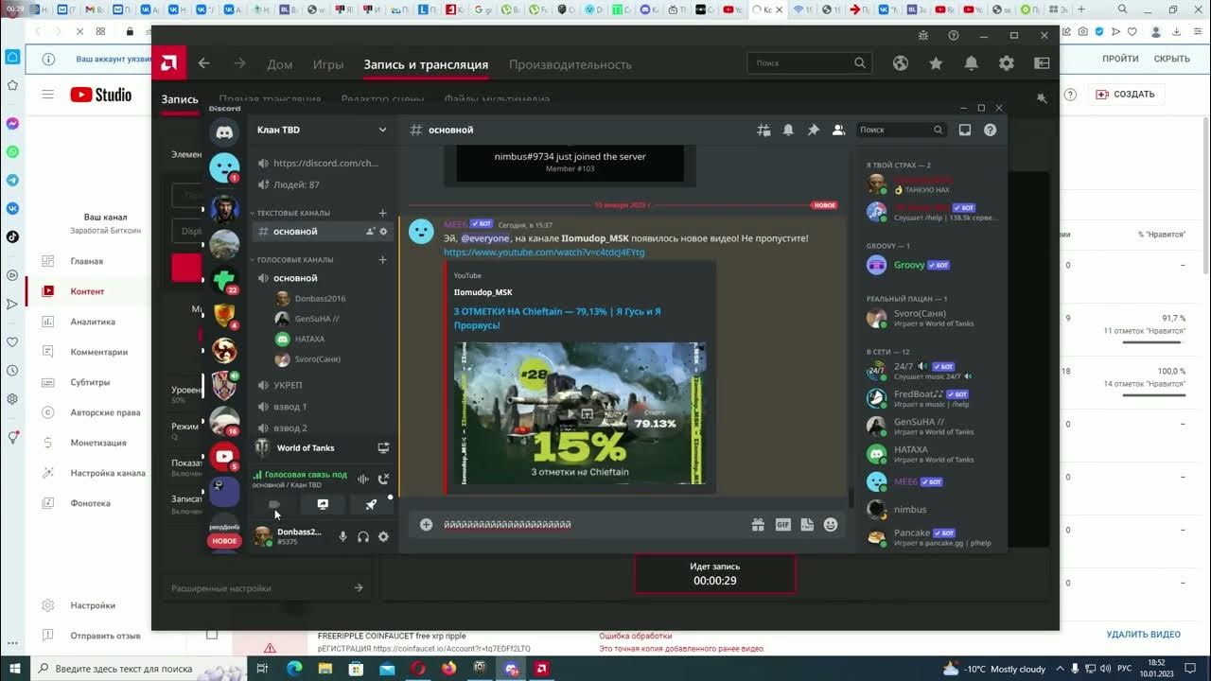Open Субтитры in YouTube Studio sidebar

(x=90, y=382)
